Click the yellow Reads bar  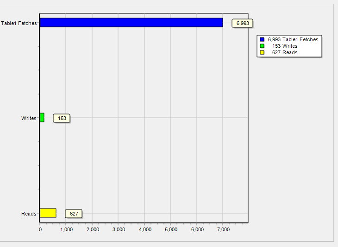coord(48,213)
